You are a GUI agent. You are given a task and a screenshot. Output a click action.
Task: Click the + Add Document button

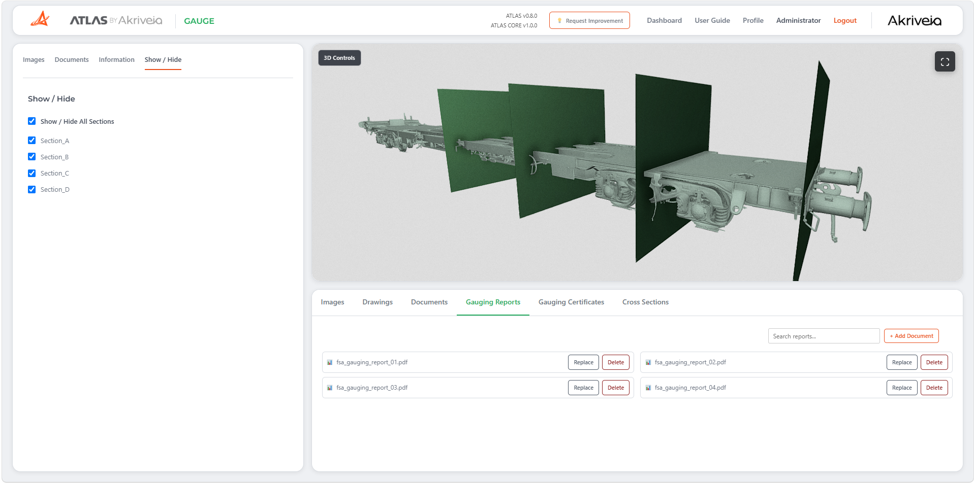click(911, 336)
